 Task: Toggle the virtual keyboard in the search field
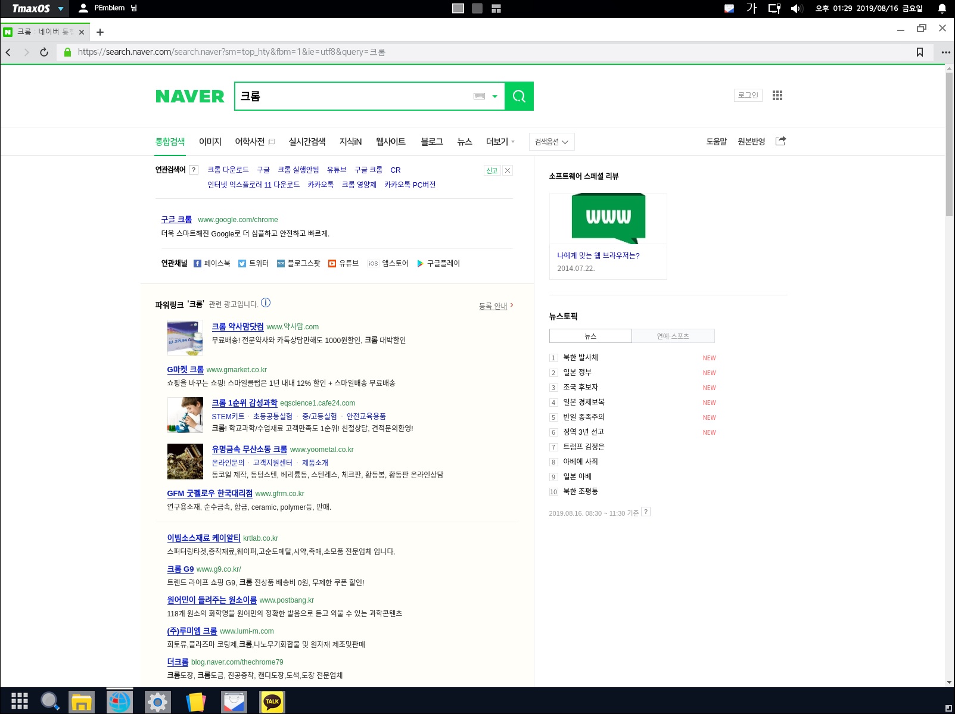click(480, 95)
